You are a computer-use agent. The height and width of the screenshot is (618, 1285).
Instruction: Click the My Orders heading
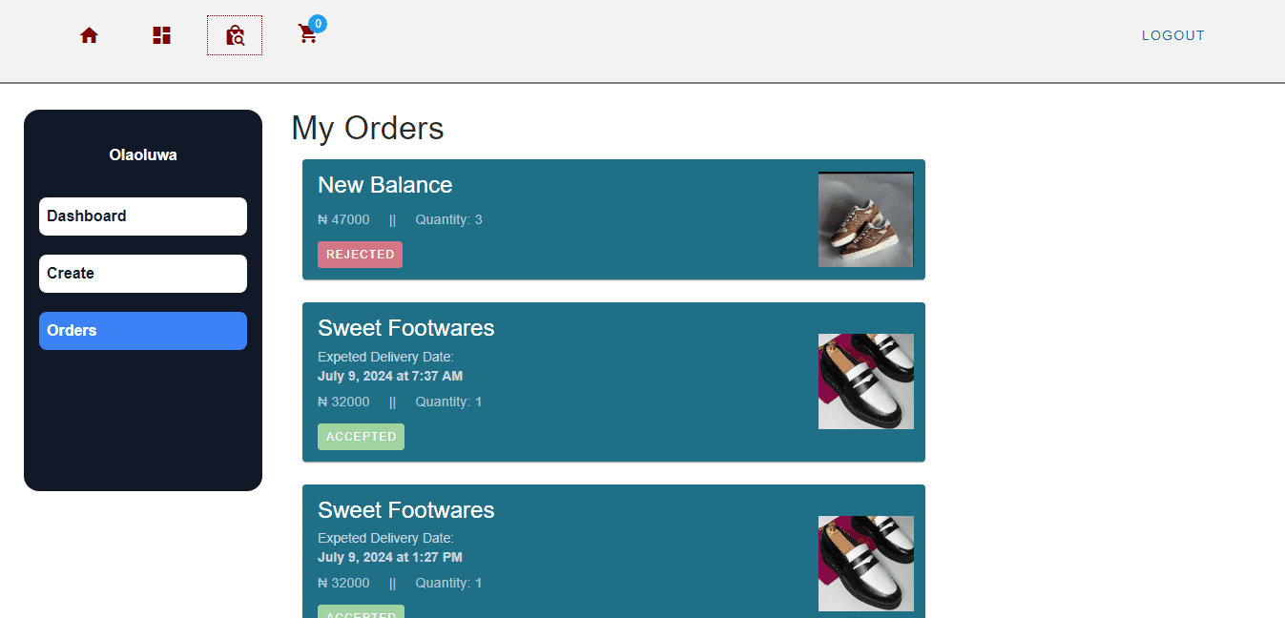point(367,128)
